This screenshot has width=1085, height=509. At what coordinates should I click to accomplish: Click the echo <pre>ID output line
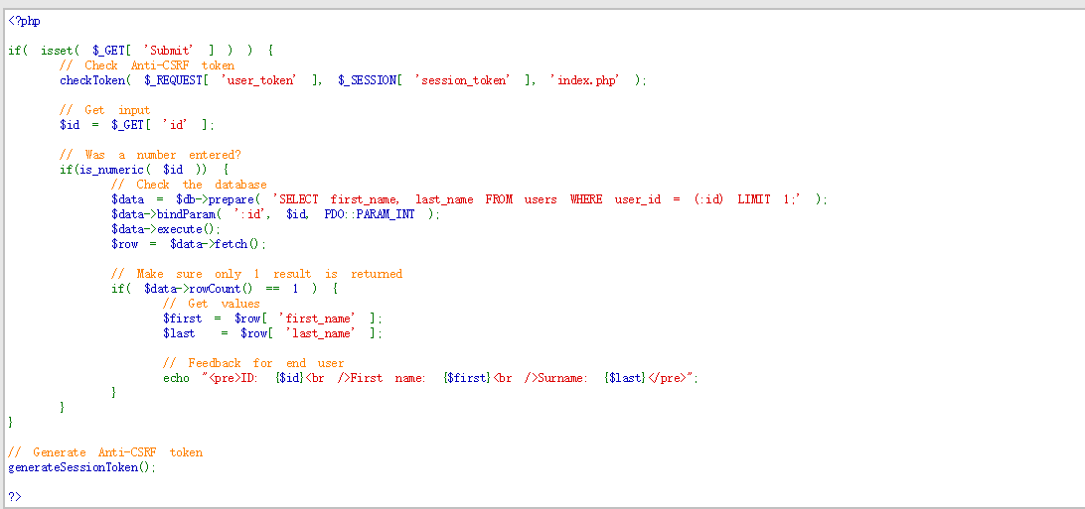pyautogui.click(x=431, y=378)
